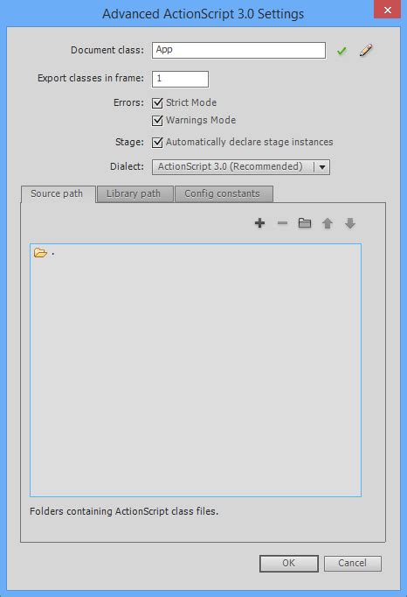
Task: Edit class definition with pencil icon
Action: tap(366, 50)
